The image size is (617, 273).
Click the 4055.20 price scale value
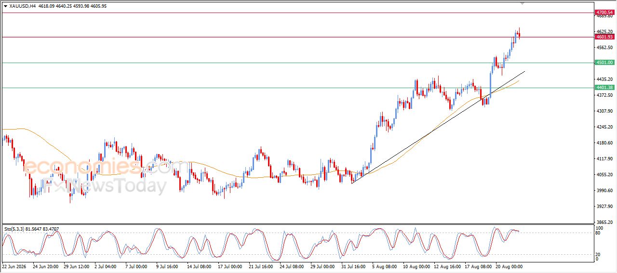(x=604, y=175)
